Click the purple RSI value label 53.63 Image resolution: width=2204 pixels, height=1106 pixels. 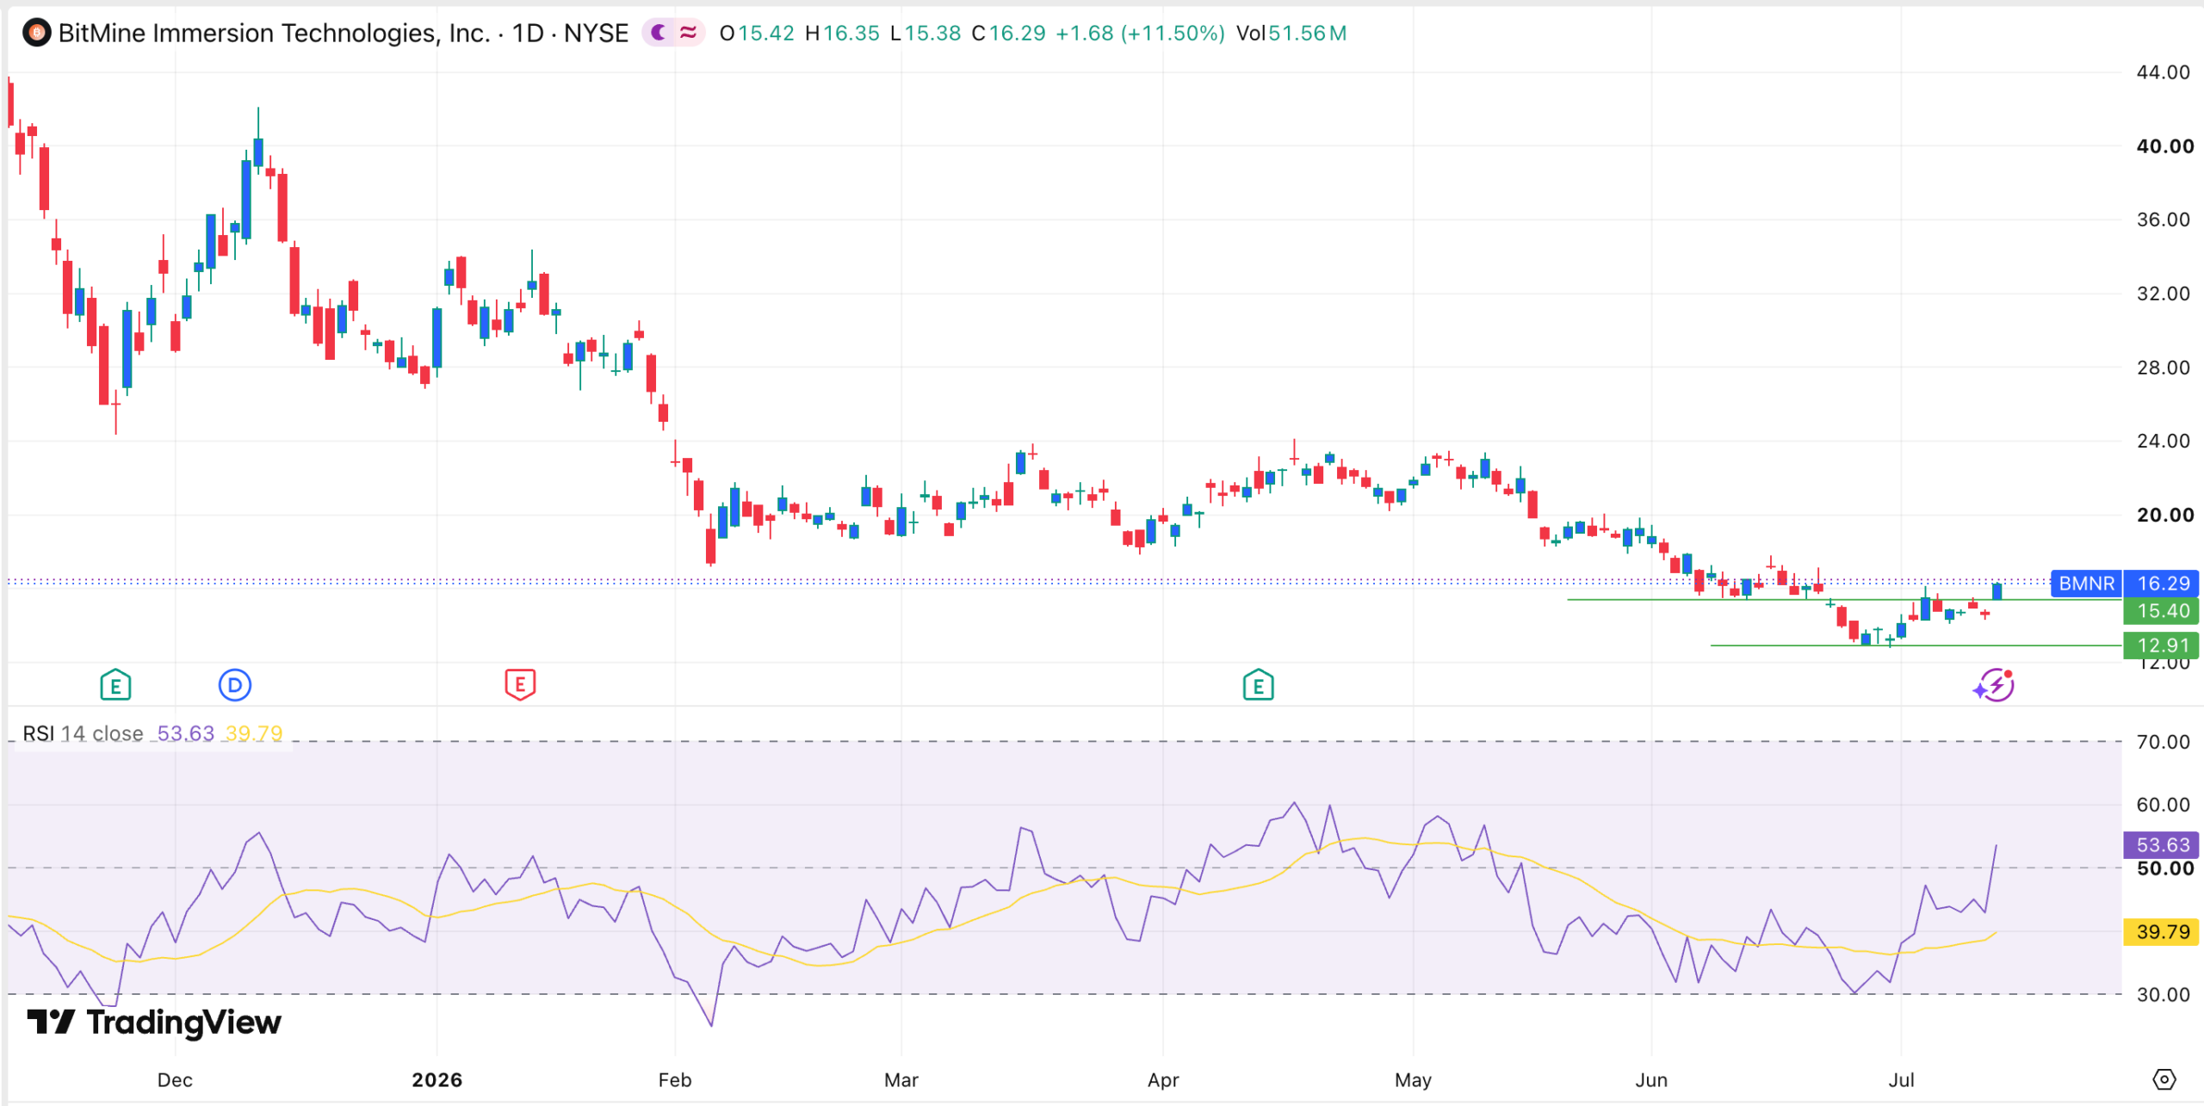(x=2162, y=845)
